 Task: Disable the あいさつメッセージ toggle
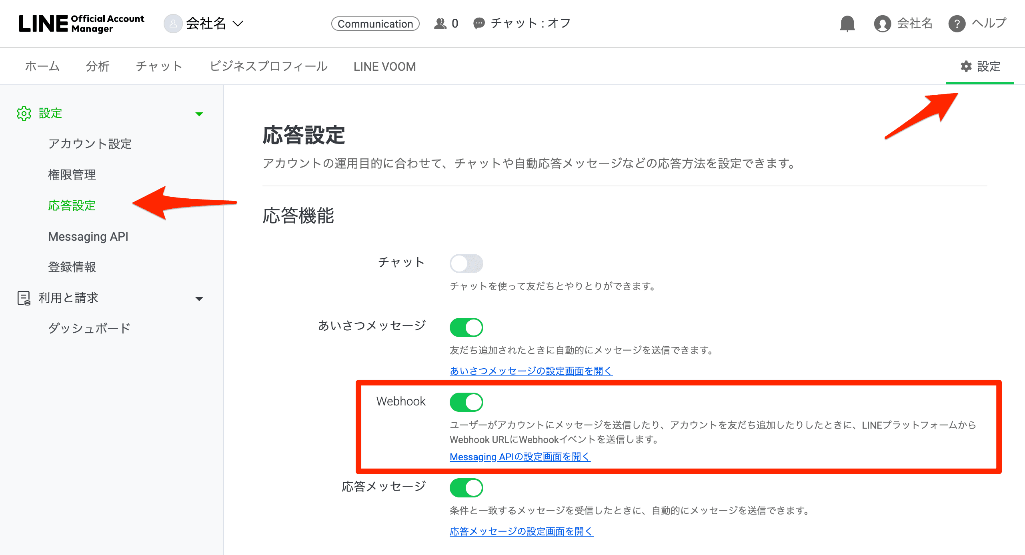[466, 327]
